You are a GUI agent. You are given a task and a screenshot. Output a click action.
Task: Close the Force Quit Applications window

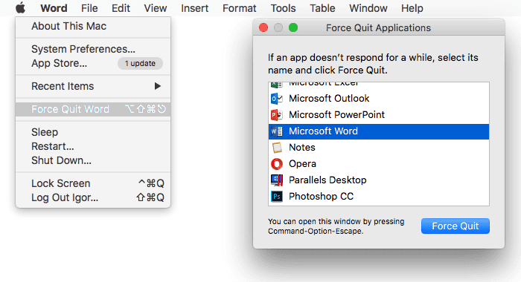pos(263,27)
